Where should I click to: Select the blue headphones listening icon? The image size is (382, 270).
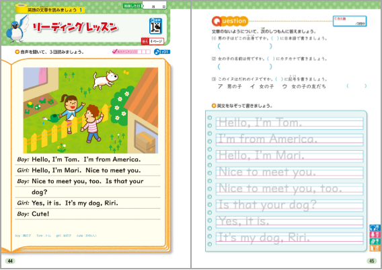[x=375, y=228]
